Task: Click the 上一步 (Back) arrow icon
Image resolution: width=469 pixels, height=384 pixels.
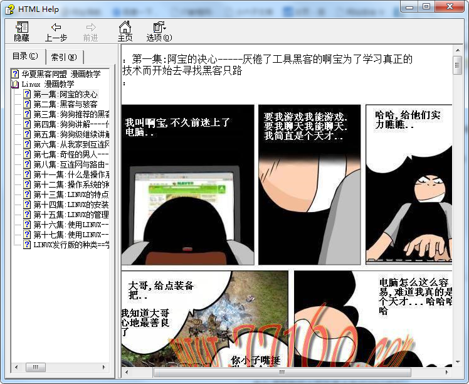Action: pos(56,31)
